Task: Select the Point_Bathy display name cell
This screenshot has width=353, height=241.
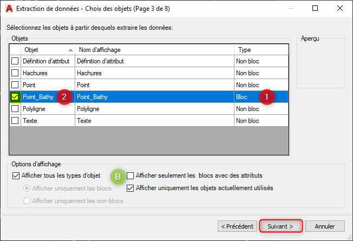Action: 154,97
